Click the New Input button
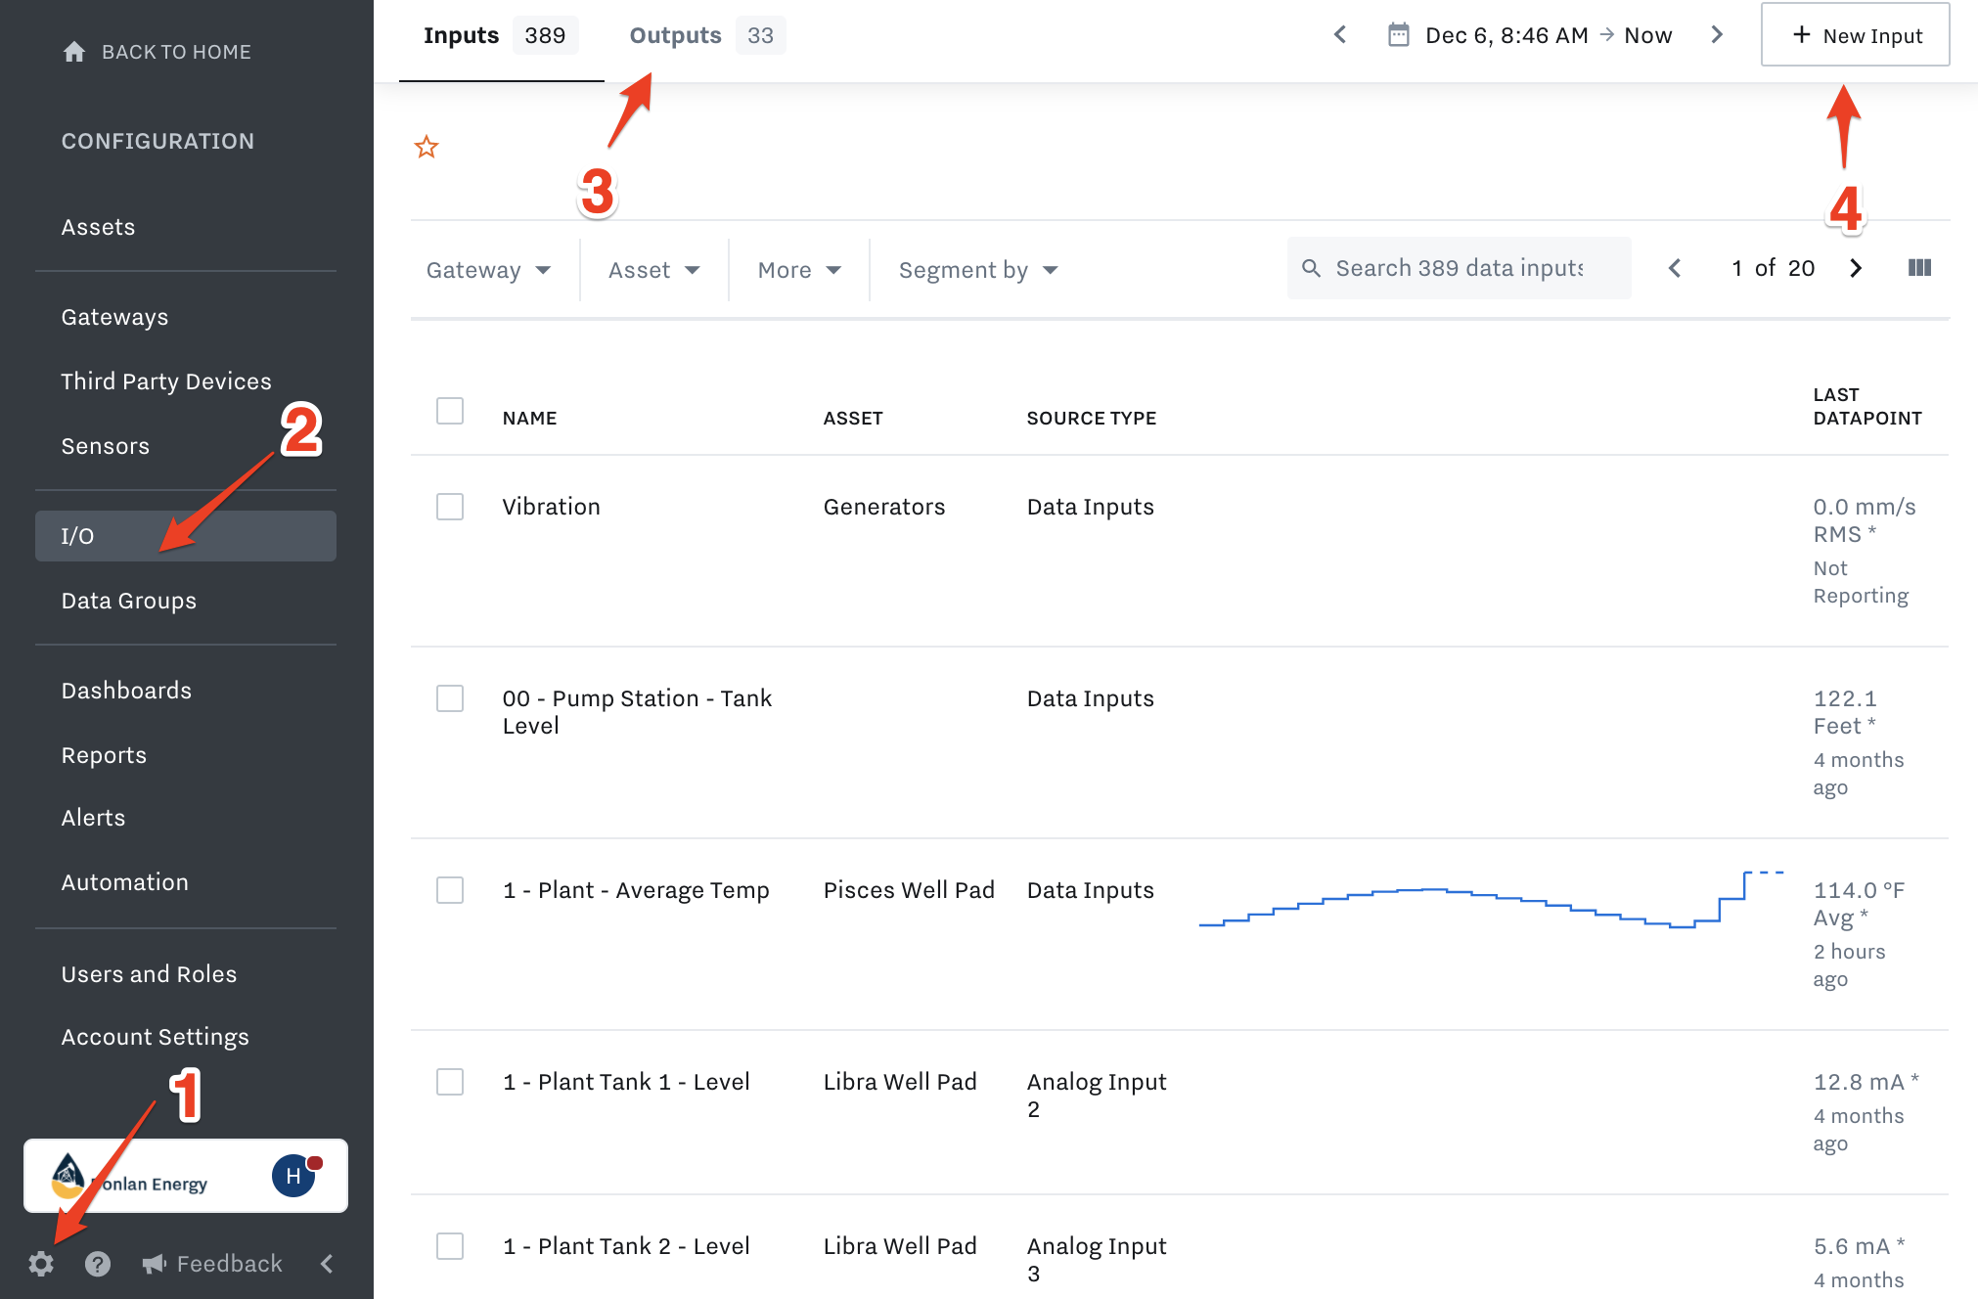1978x1299 pixels. 1856,35
